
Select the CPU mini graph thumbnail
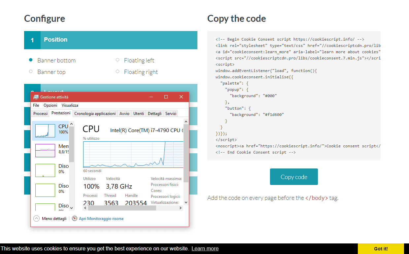(45, 131)
